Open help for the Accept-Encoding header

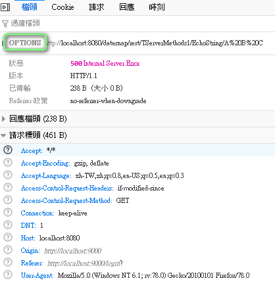click(x=8, y=162)
